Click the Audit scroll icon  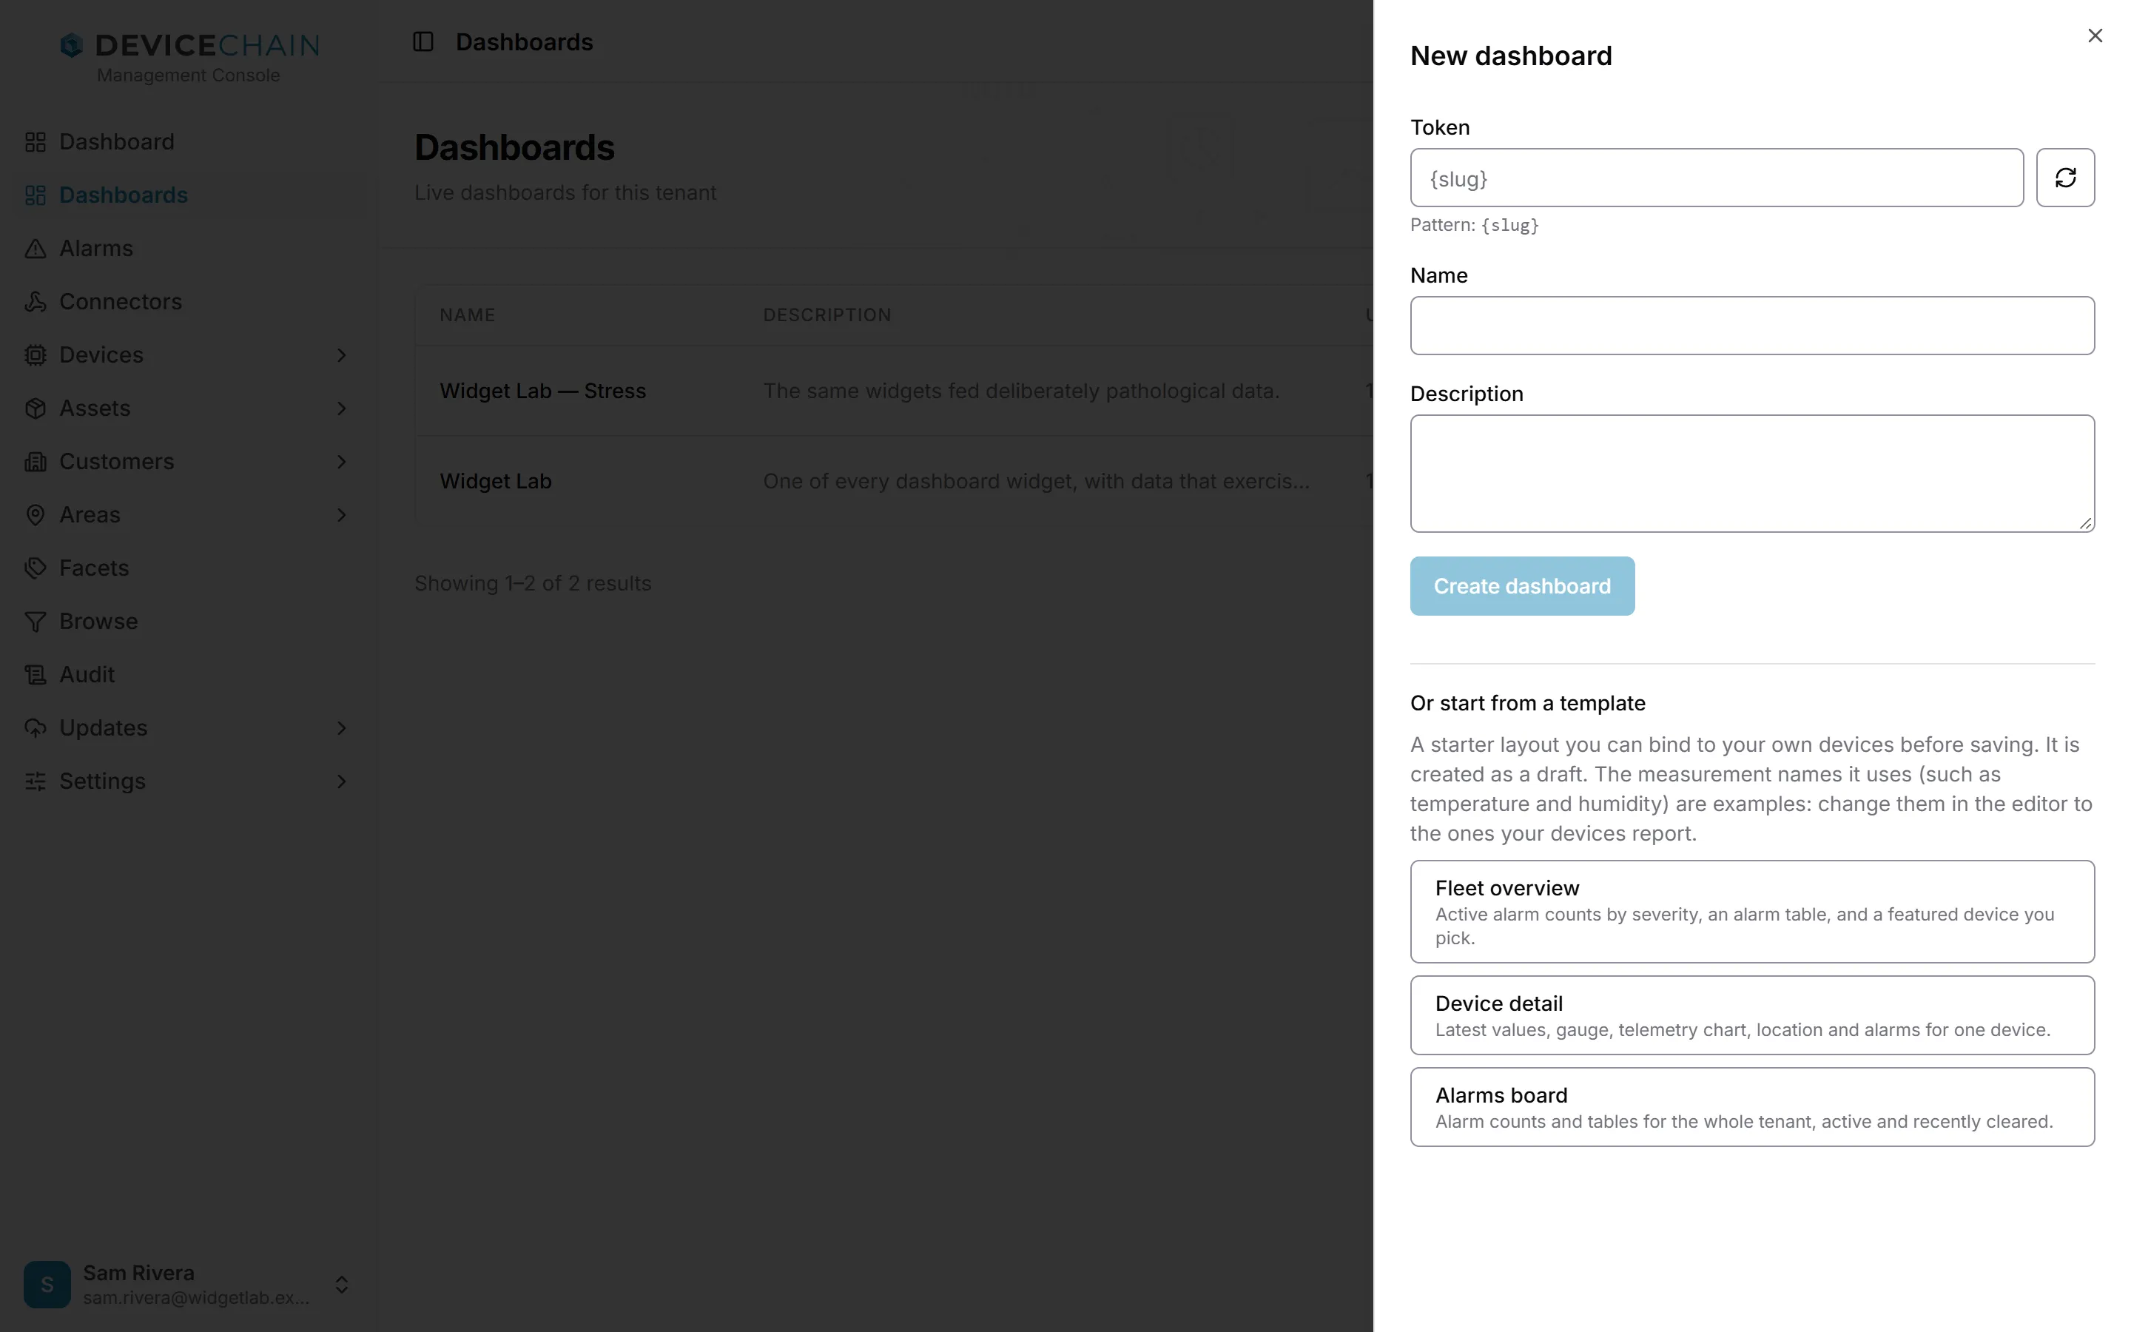point(36,675)
